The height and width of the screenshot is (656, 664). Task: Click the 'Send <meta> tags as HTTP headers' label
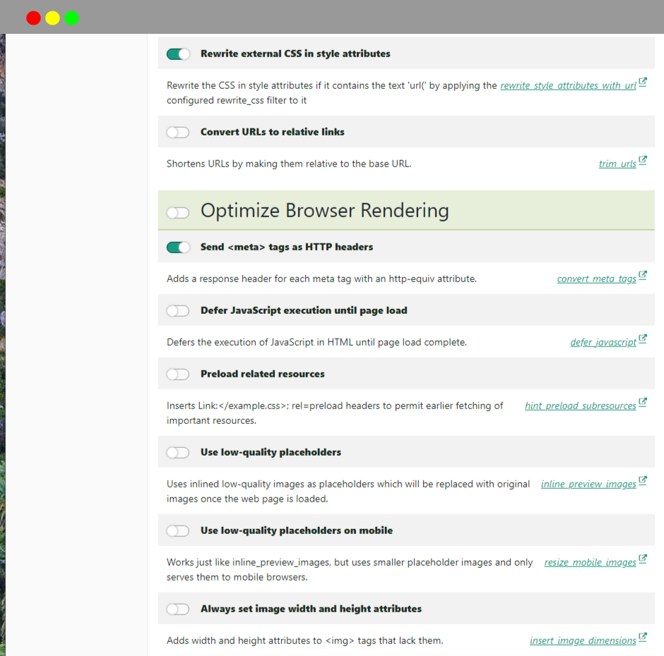pos(287,247)
